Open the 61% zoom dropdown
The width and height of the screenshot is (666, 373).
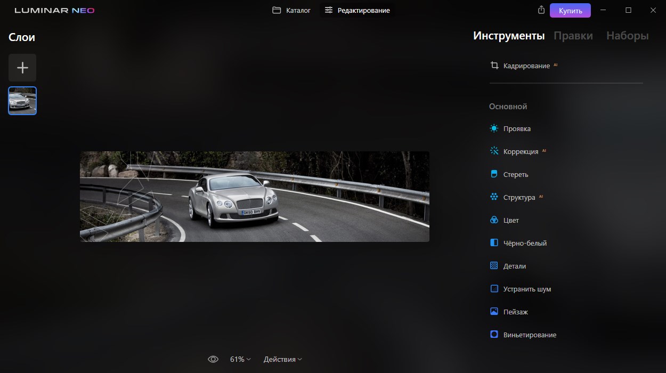click(240, 359)
